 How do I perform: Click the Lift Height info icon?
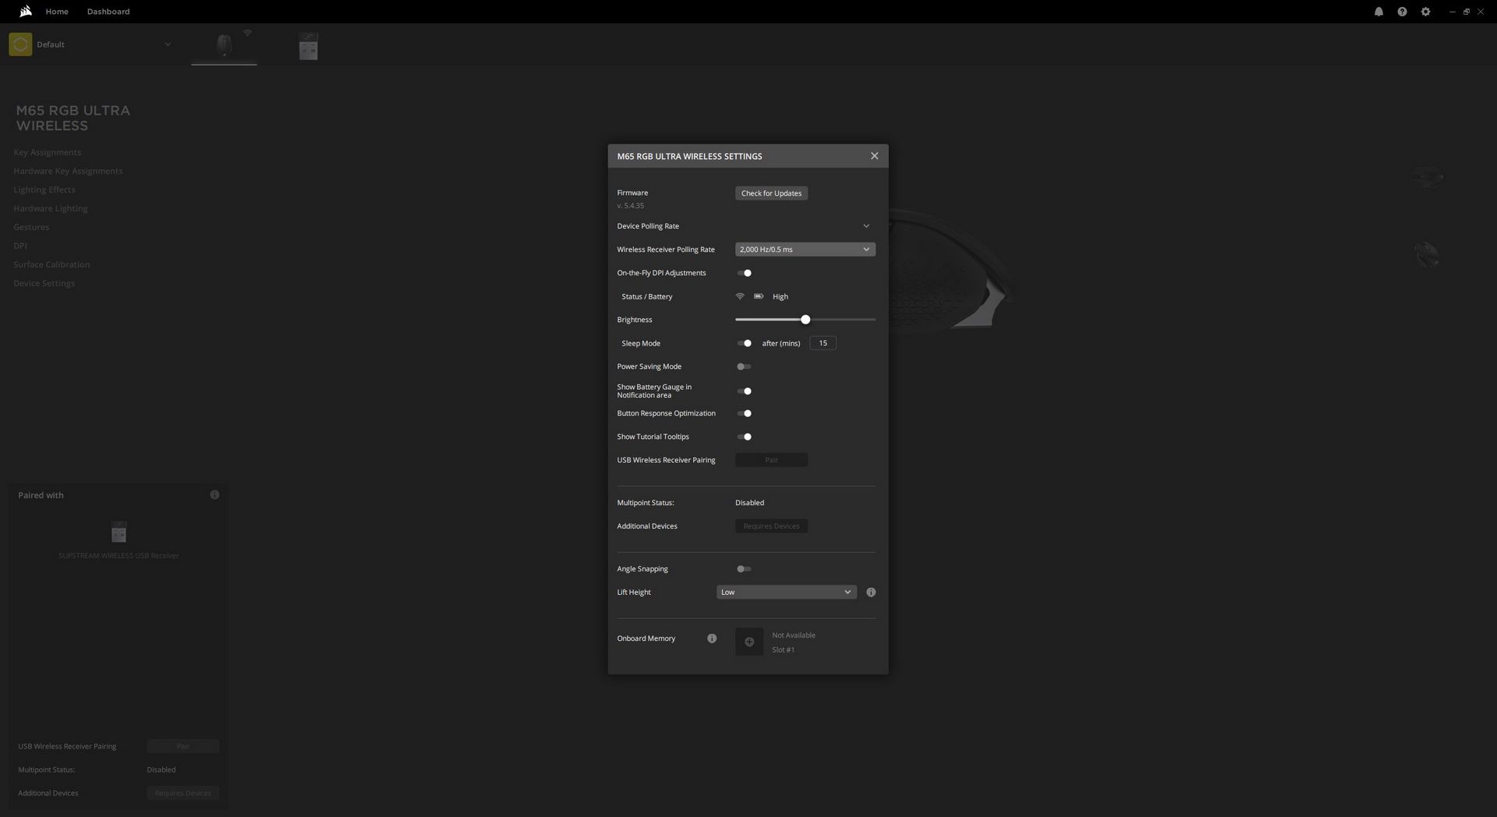coord(871,592)
